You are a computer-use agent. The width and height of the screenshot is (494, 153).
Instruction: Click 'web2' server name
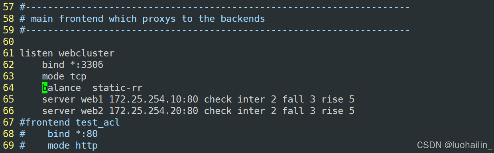pyautogui.click(x=92, y=110)
